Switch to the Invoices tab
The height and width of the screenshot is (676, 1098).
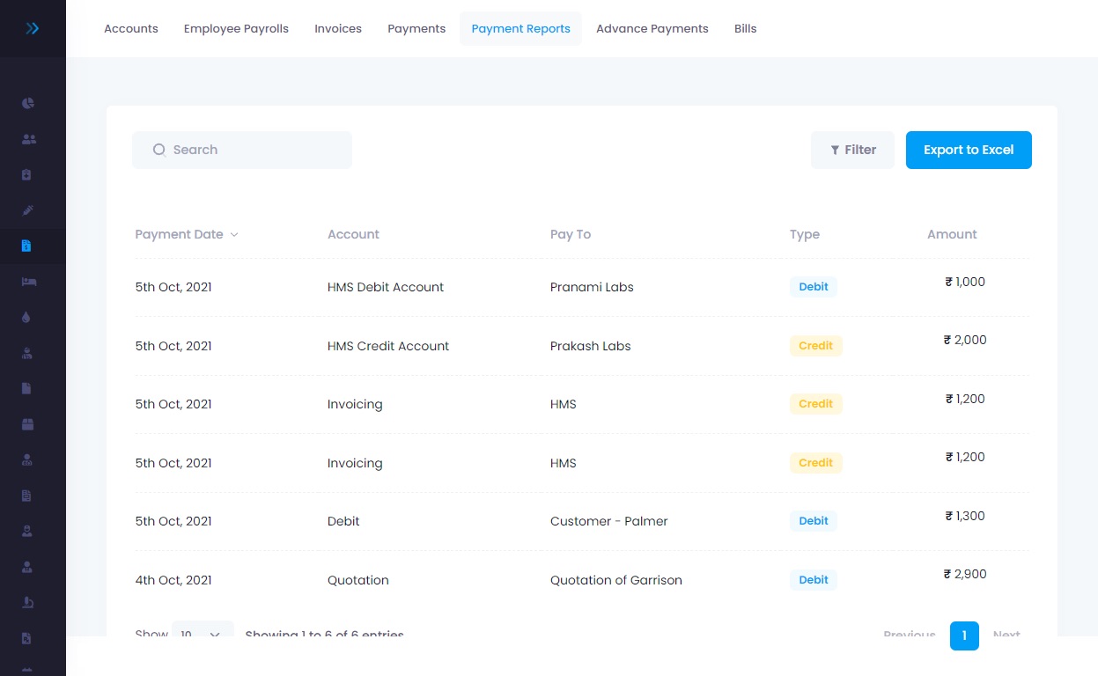[x=338, y=28]
